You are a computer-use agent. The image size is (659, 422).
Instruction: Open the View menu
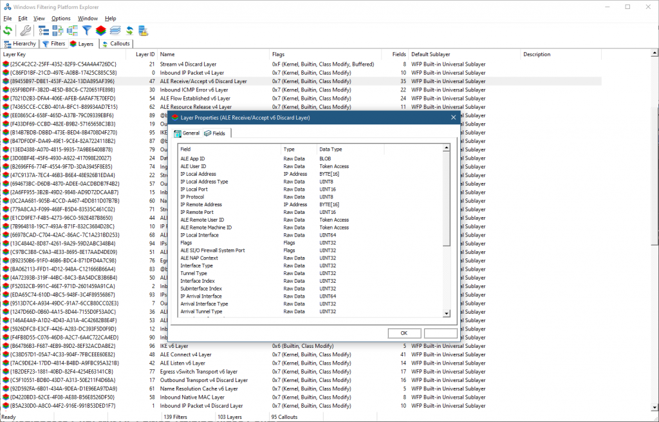coord(39,19)
